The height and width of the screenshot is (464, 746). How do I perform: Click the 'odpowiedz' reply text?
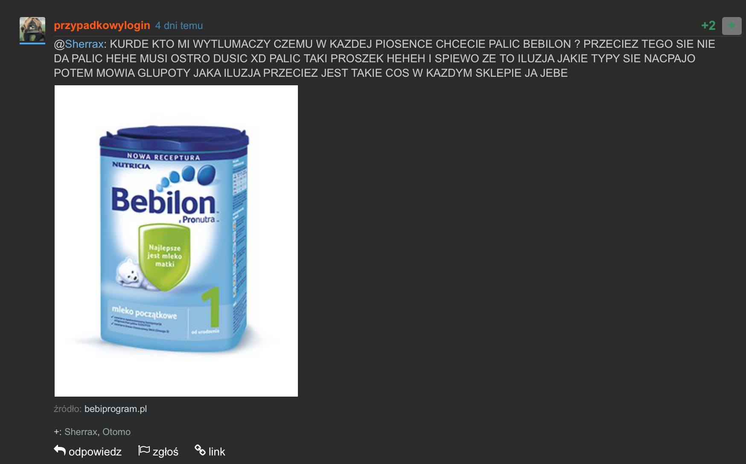(95, 452)
